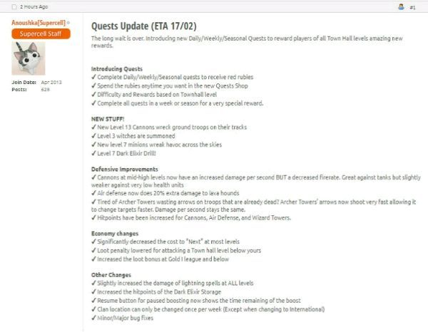Click checkmark before Significantly decreased cost to Next
This screenshot has height=332, width=428.
pos(93,242)
